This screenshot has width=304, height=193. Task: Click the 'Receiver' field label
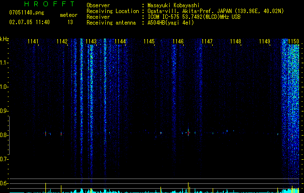98,17
